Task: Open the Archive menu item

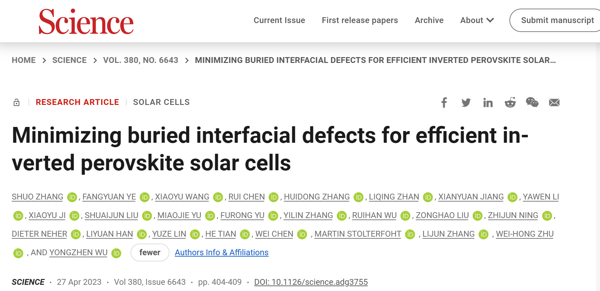Action: [x=429, y=20]
